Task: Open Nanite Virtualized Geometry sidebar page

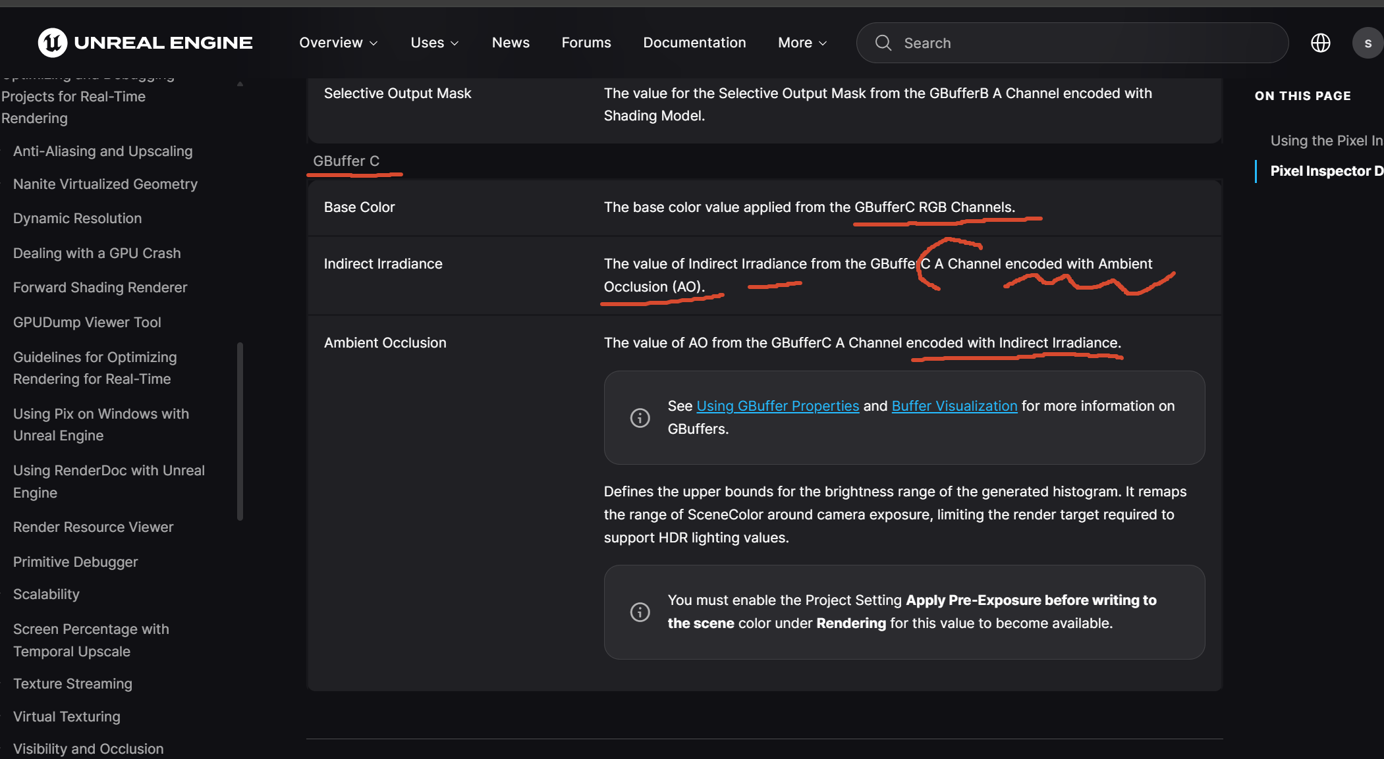Action: click(x=105, y=184)
